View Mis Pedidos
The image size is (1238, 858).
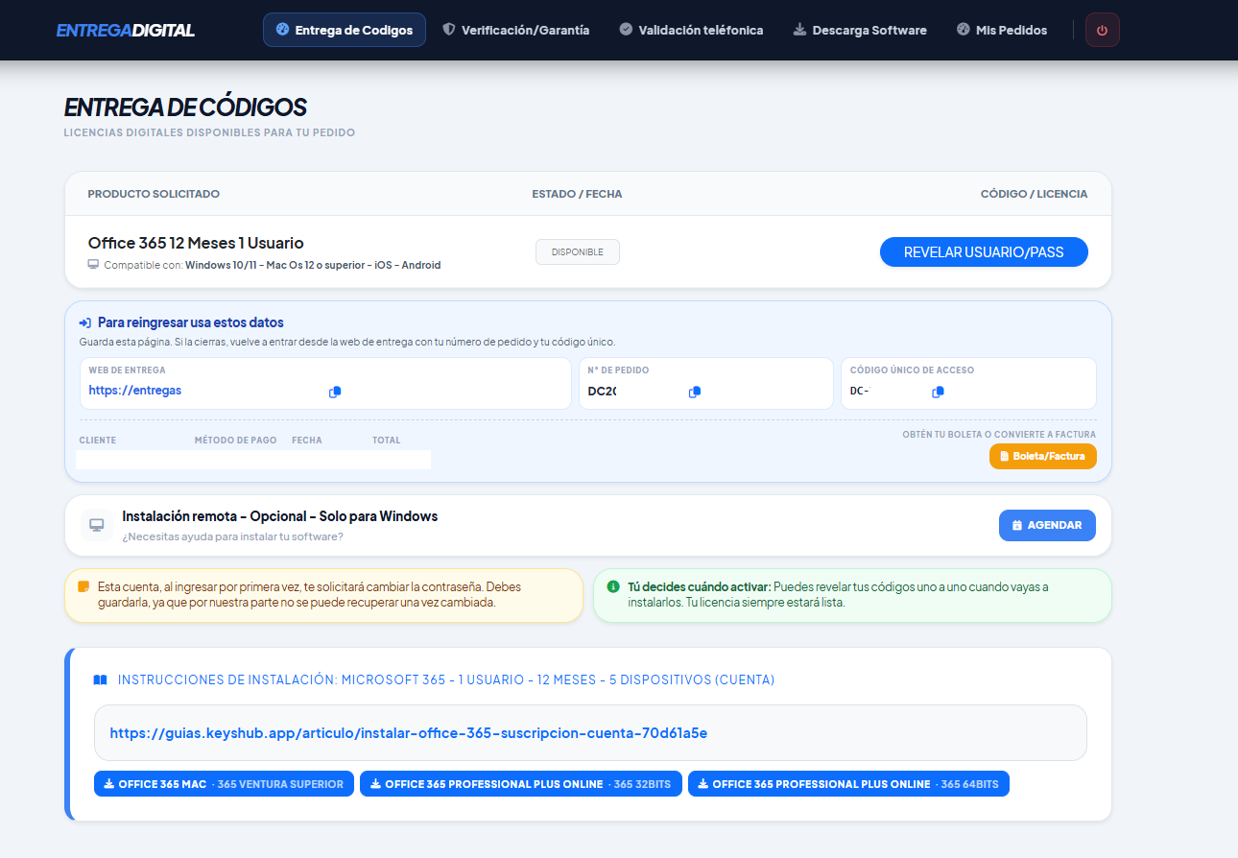(x=1002, y=30)
